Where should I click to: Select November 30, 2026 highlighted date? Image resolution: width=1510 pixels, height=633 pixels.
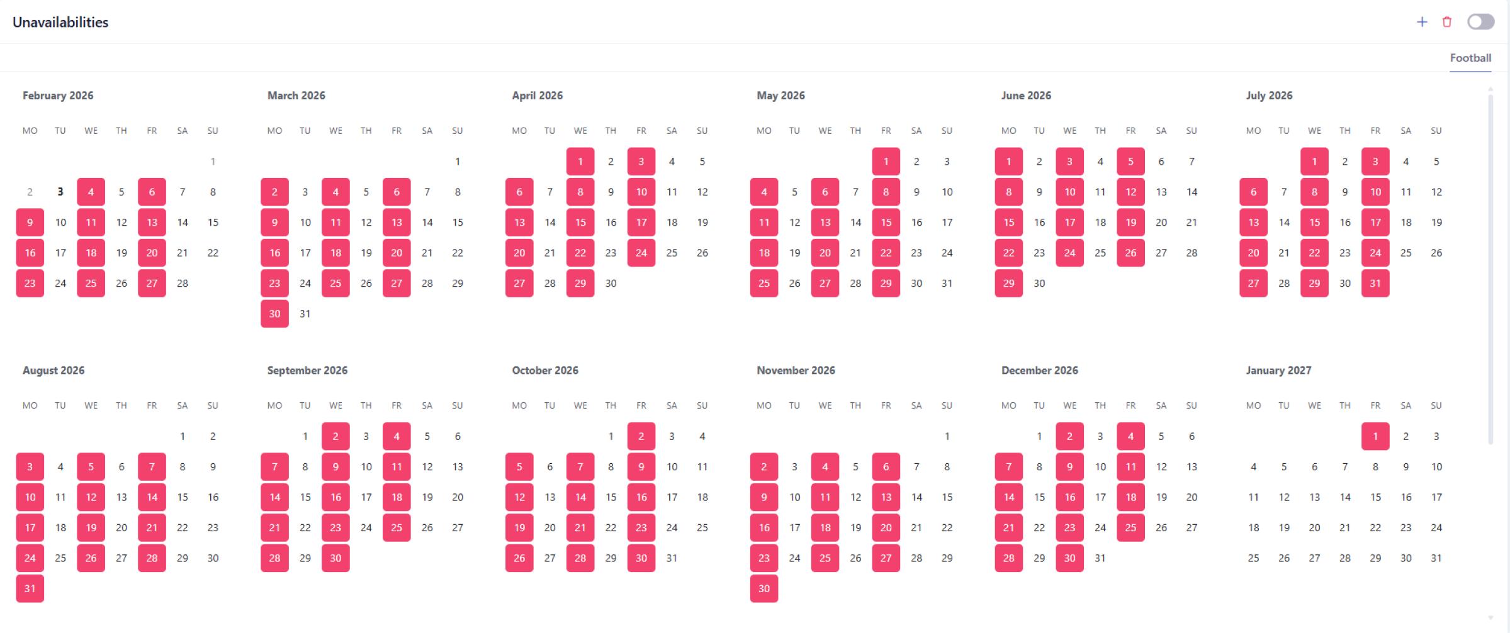pyautogui.click(x=764, y=588)
